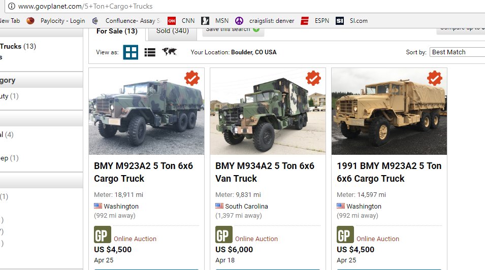This screenshot has width=485, height=270.
Task: Switch to list view icon
Action: tap(150, 52)
